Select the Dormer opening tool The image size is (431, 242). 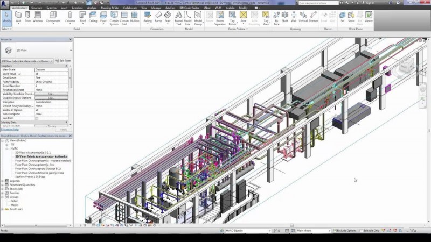point(314,17)
